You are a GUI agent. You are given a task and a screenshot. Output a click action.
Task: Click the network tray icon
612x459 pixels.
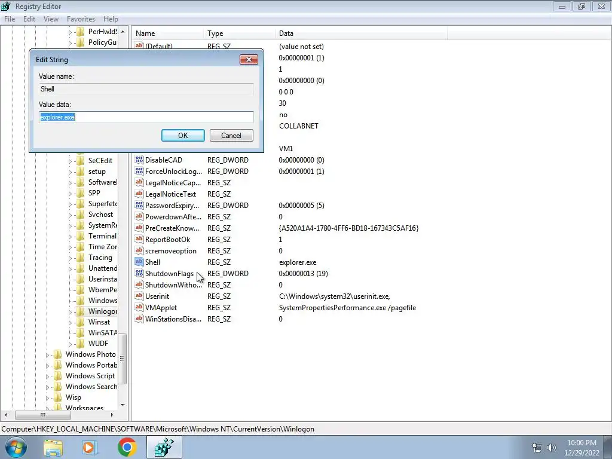[x=537, y=448]
